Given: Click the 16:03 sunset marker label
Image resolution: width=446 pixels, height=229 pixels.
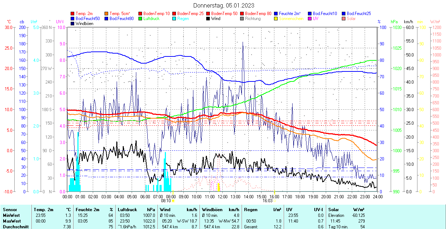Looking at the screenshot, I should (267, 201).
